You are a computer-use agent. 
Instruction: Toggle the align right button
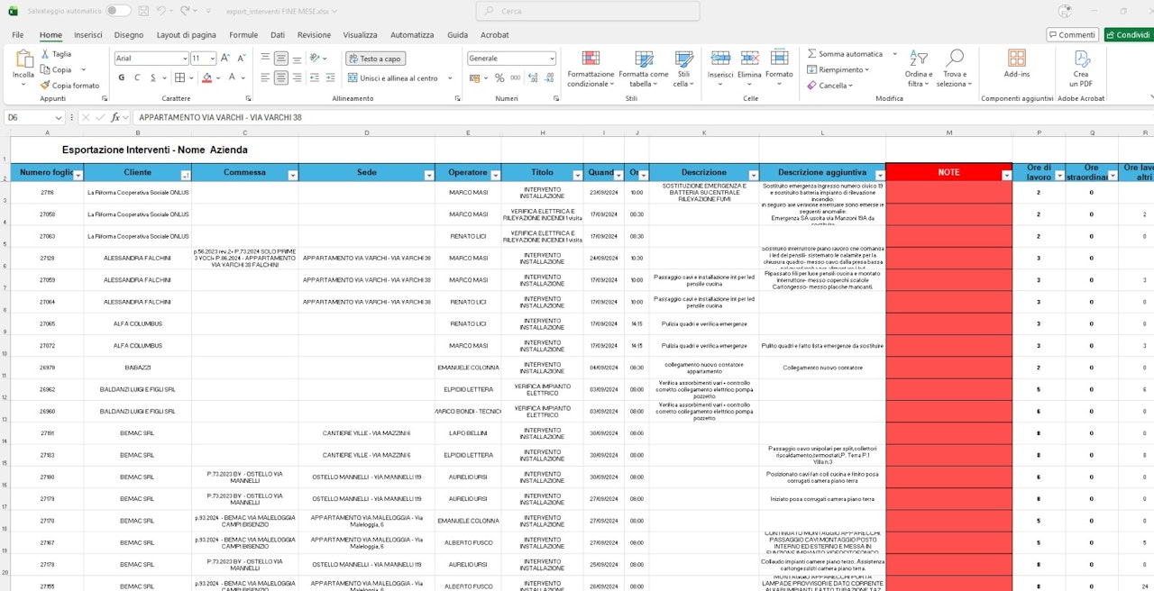(297, 77)
